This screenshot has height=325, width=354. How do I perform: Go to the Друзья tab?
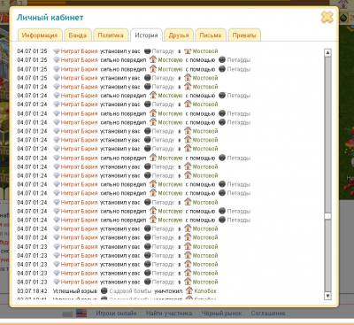pyautogui.click(x=179, y=35)
